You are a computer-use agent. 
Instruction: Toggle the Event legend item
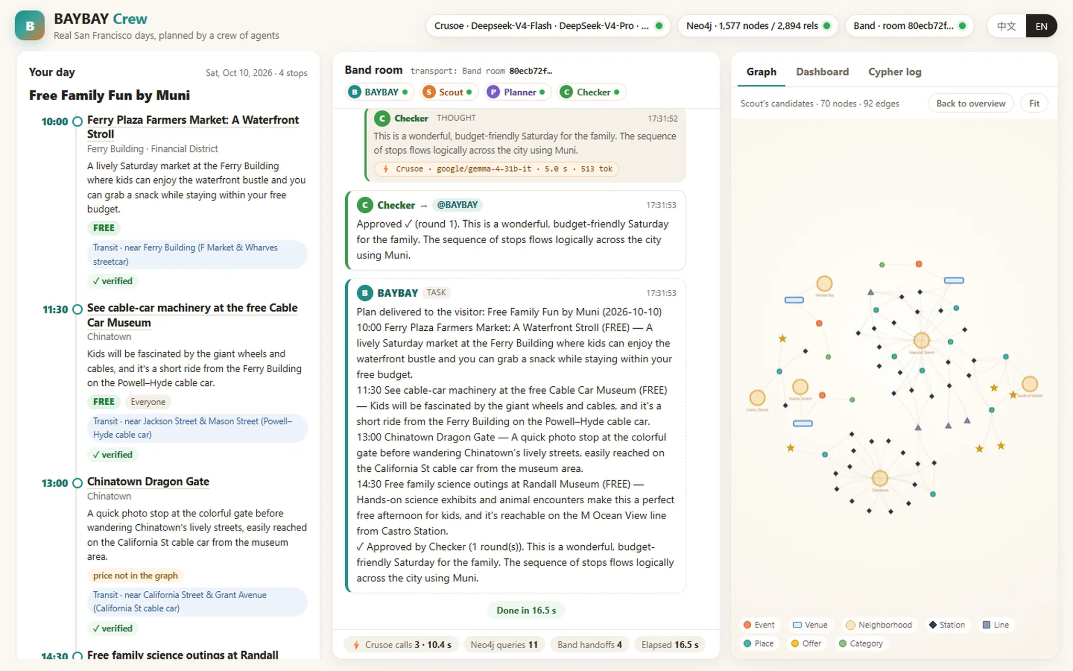tap(759, 625)
